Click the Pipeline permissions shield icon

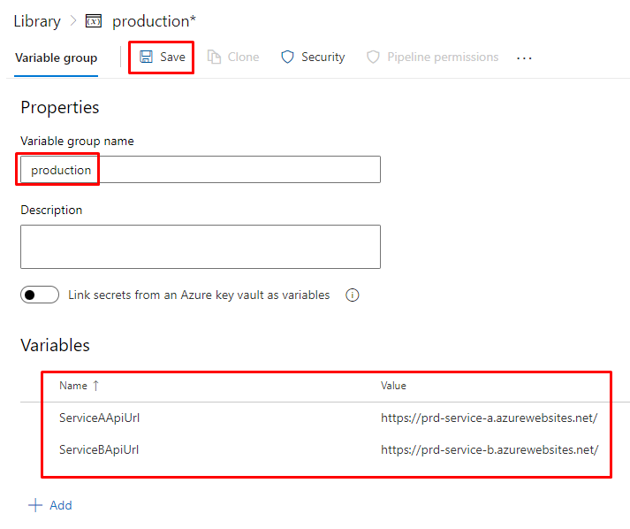coord(373,57)
